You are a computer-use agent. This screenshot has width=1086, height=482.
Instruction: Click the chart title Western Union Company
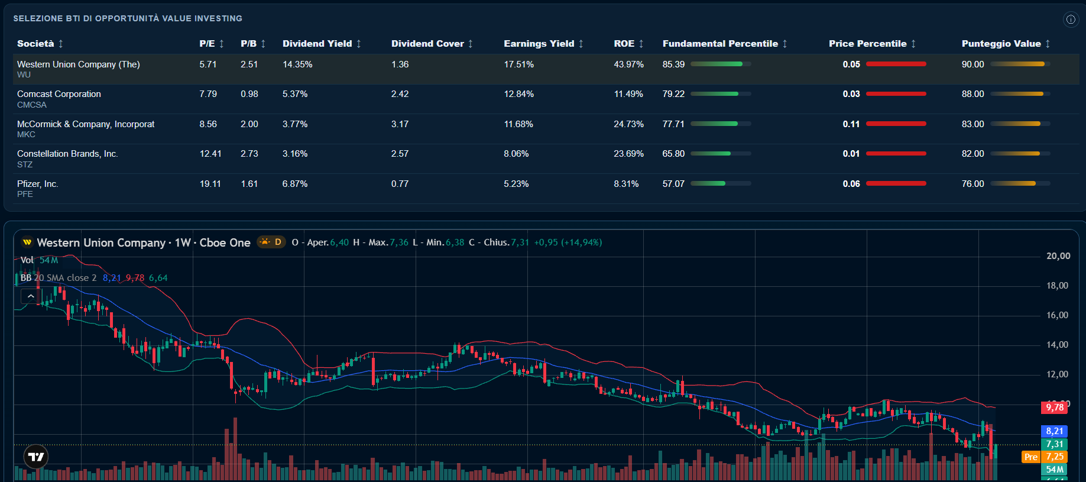pos(101,242)
